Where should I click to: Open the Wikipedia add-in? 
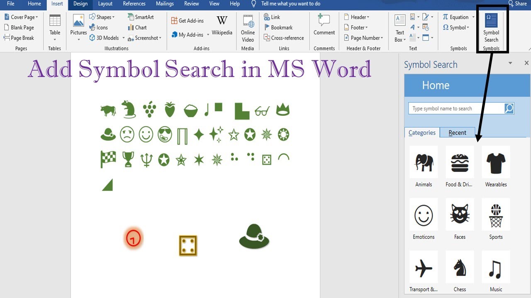point(222,26)
